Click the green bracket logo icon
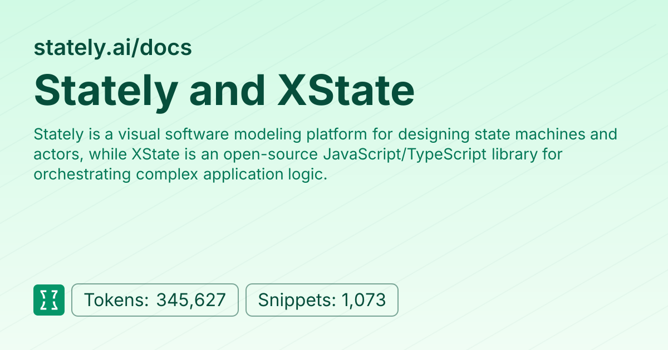This screenshot has width=668, height=350. pos(49,300)
